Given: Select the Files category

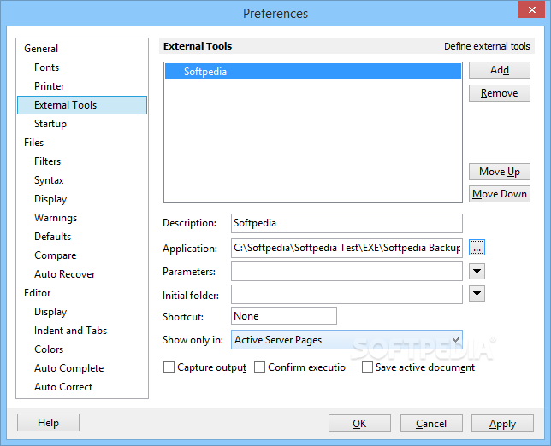Looking at the screenshot, I should (x=33, y=143).
